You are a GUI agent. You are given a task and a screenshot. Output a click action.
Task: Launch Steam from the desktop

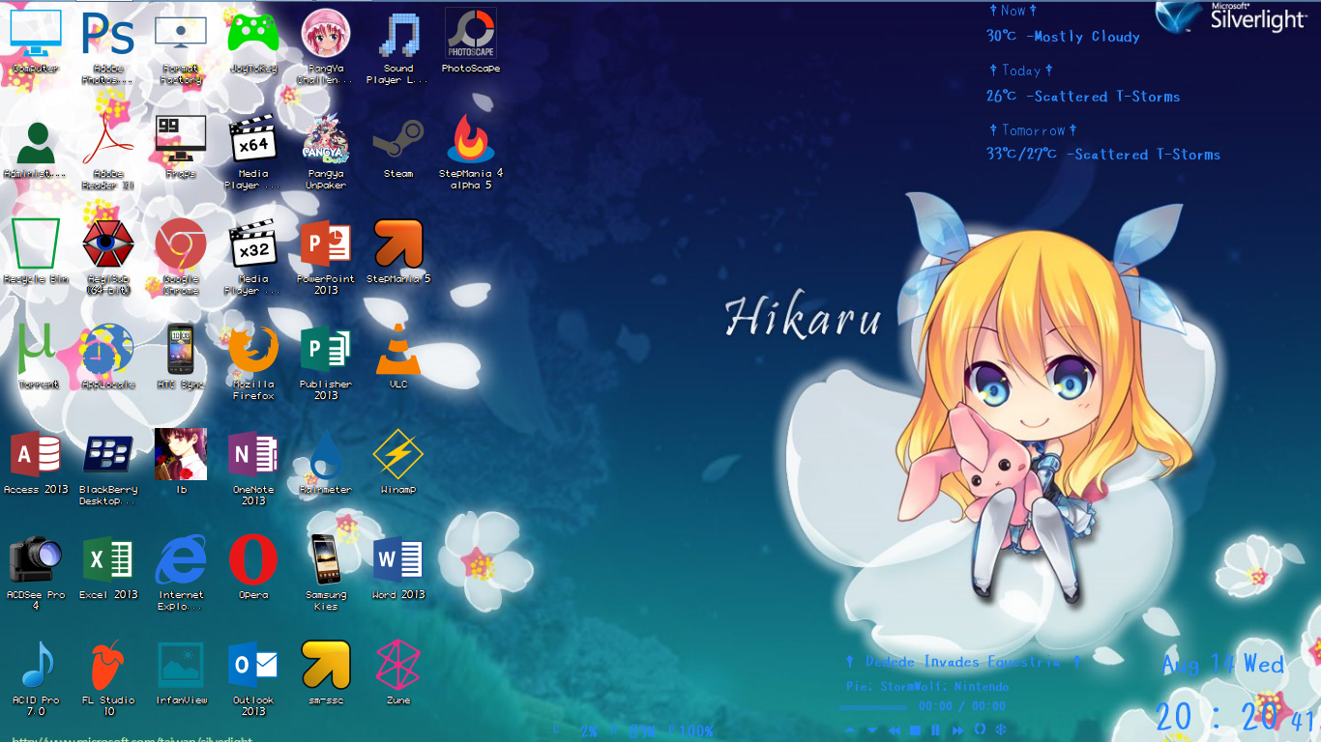tap(398, 147)
